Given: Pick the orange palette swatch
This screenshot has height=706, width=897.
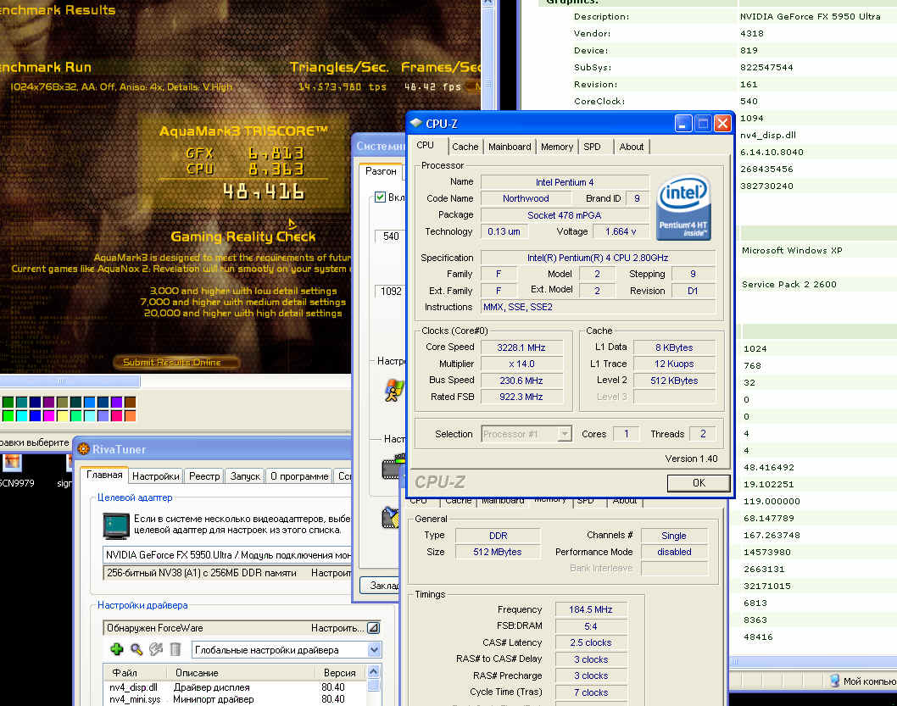Looking at the screenshot, I should click(x=131, y=415).
